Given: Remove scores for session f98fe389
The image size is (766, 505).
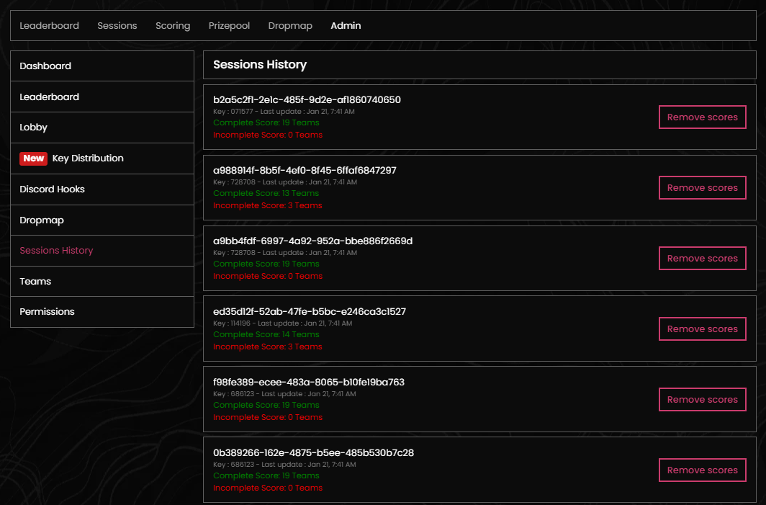Looking at the screenshot, I should 702,400.
